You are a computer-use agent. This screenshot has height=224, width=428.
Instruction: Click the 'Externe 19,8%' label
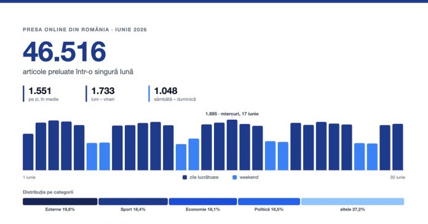60,209
